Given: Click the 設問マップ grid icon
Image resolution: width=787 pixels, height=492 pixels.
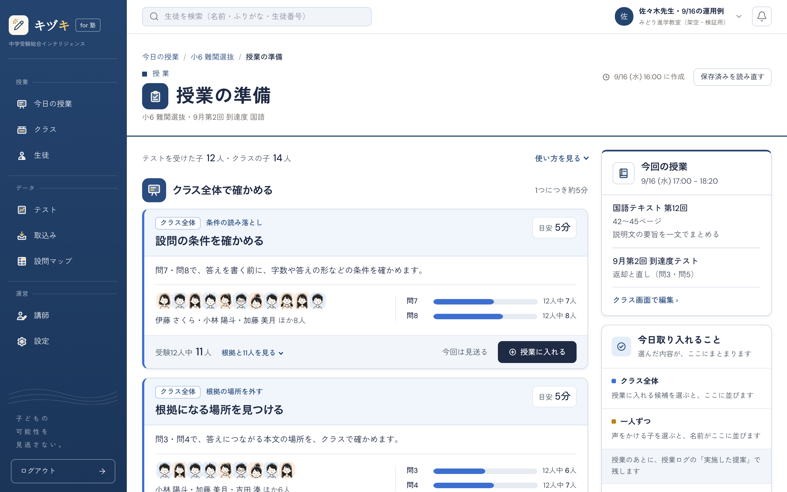Looking at the screenshot, I should coord(22,261).
